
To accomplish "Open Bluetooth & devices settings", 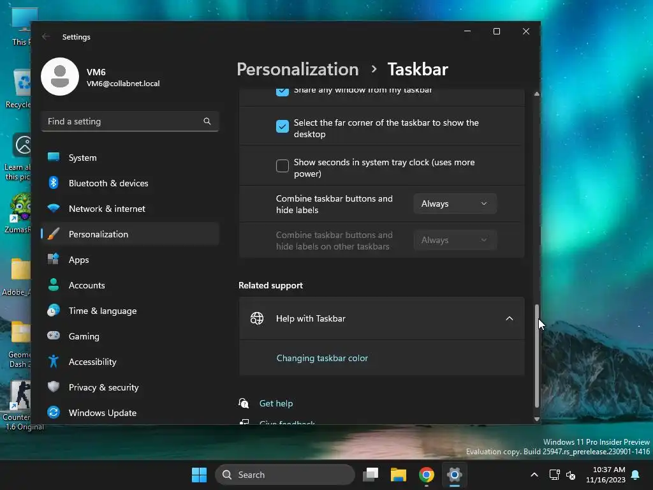I will coord(130,183).
